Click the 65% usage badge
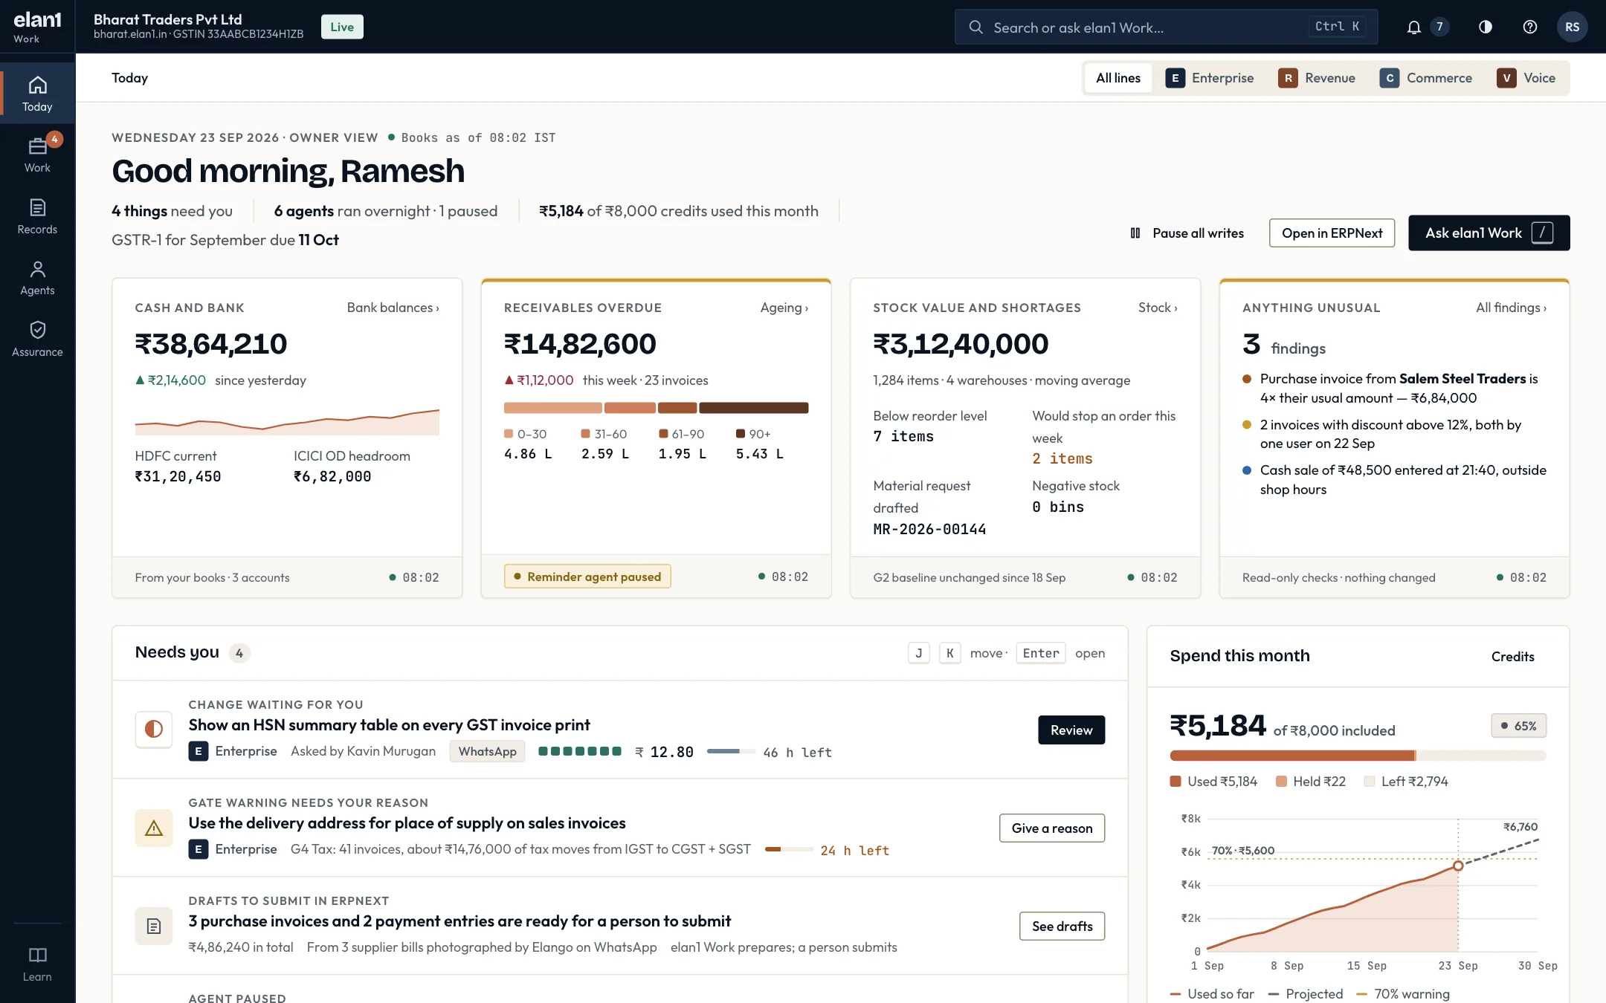The image size is (1606, 1003). (1518, 726)
